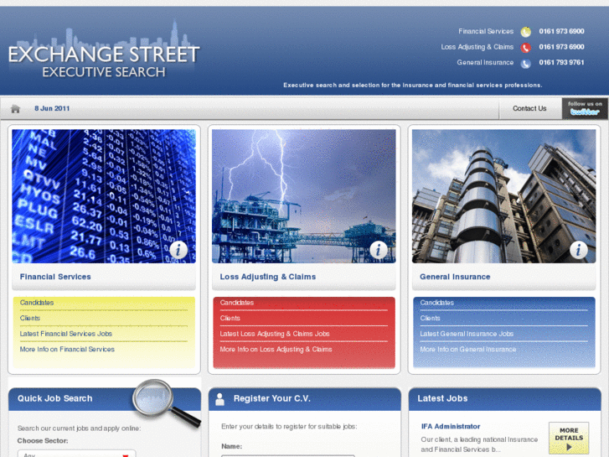Click the Quick Job Search heading
This screenshot has height=457, width=609.
point(54,398)
